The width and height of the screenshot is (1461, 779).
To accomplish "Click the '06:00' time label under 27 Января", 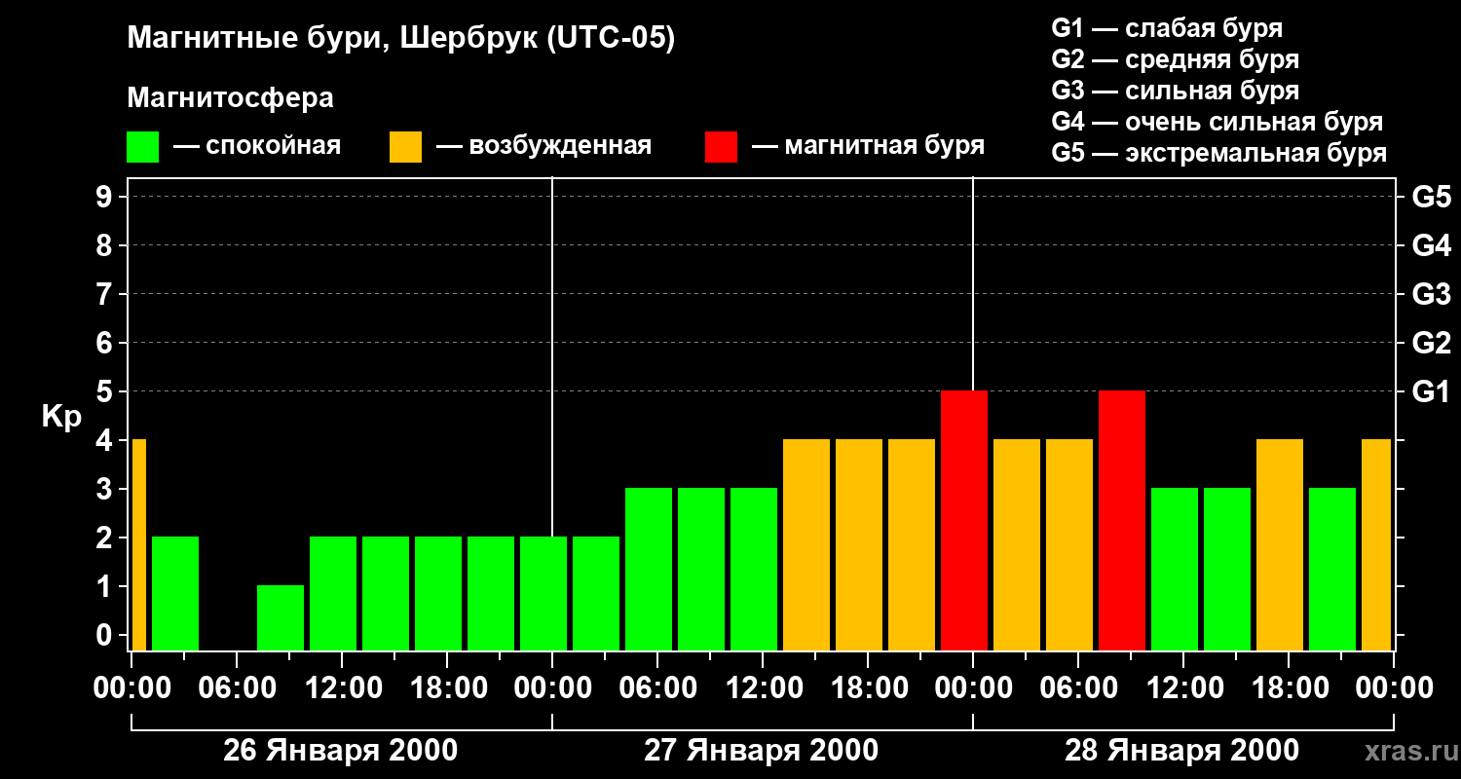I will coord(657,688).
